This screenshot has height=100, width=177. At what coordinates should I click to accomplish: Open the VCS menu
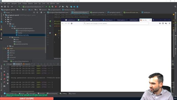[x=48, y=4]
